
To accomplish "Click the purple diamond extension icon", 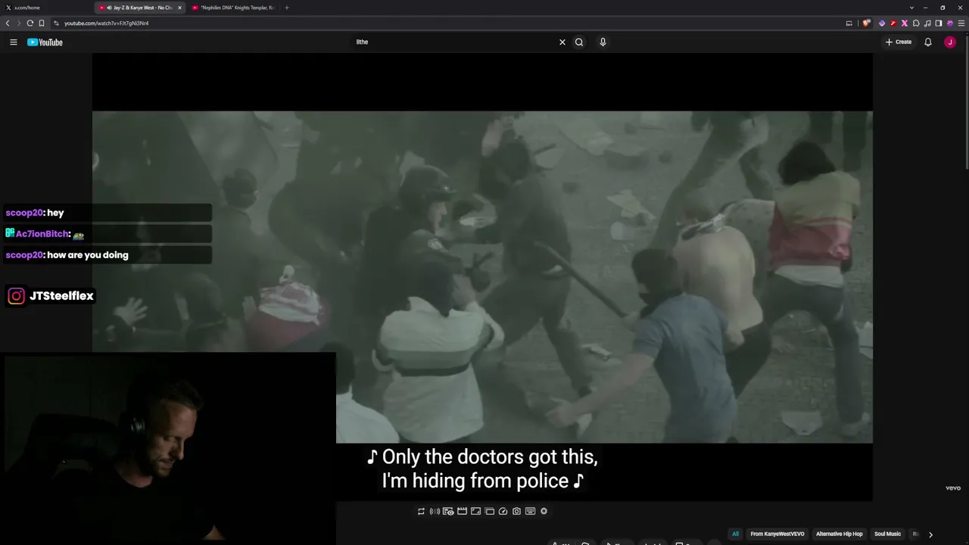I will (882, 23).
